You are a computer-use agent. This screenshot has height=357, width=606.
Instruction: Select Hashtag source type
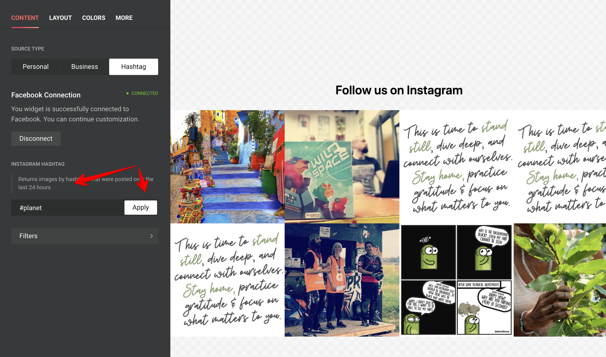[134, 67]
